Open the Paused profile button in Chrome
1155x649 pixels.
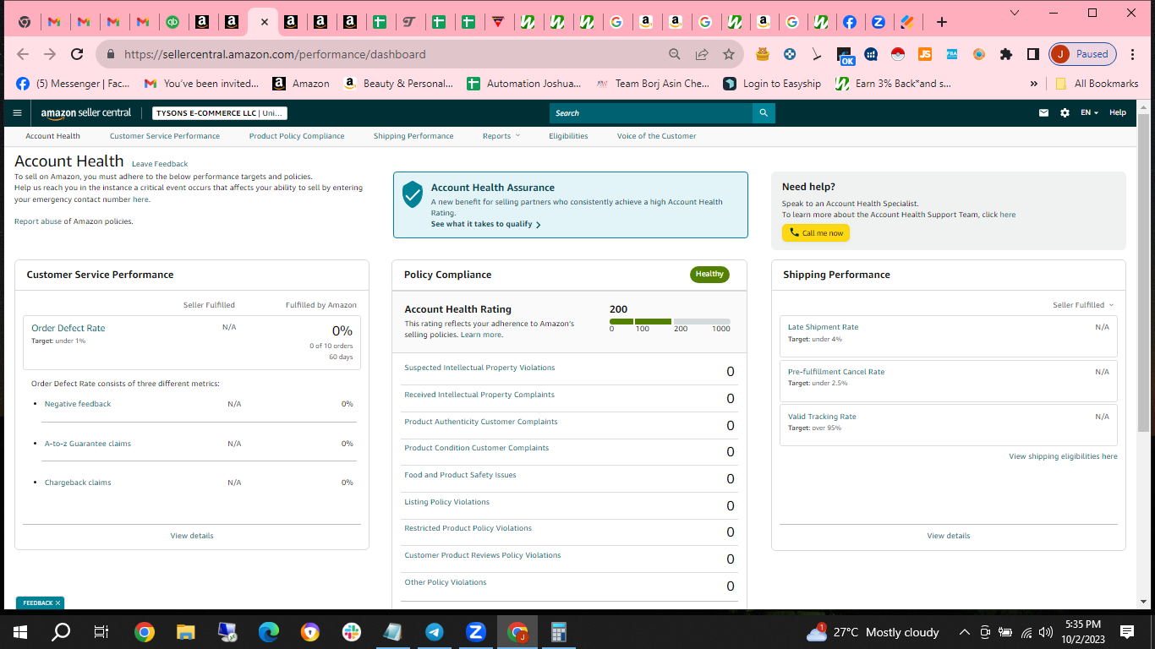(x=1083, y=54)
